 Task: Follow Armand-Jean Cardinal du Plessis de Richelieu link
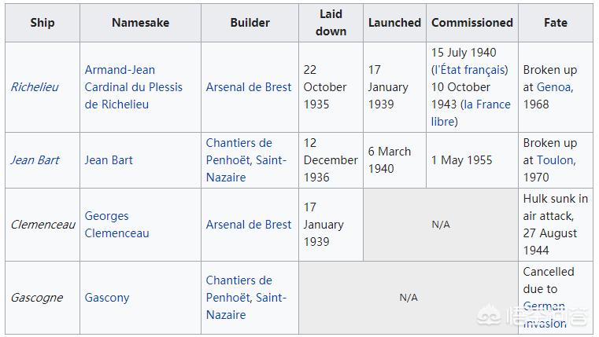click(x=133, y=87)
